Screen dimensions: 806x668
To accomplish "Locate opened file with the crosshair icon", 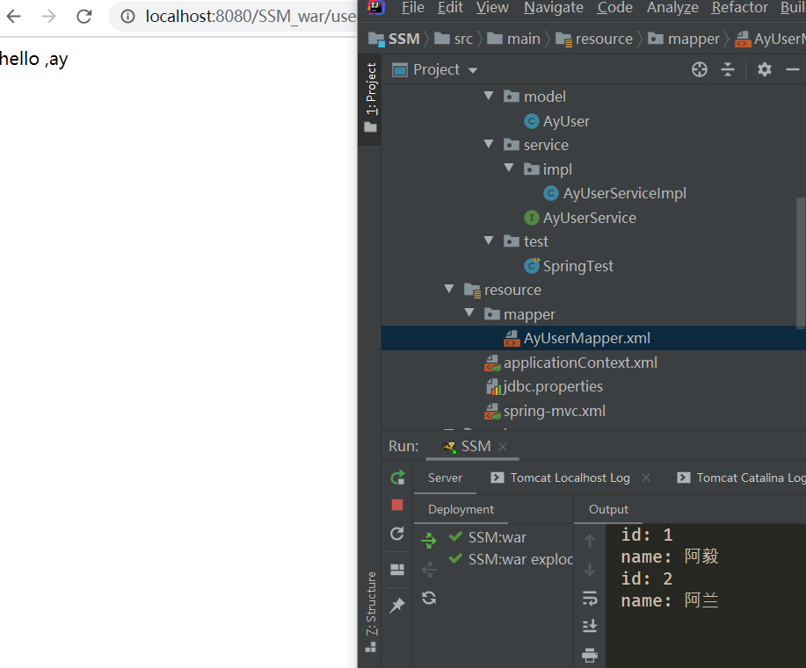I will (699, 69).
